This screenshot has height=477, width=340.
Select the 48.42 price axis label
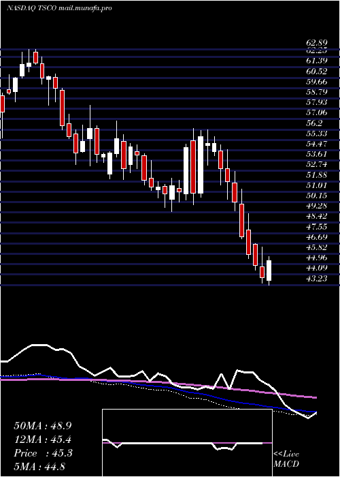click(x=317, y=216)
